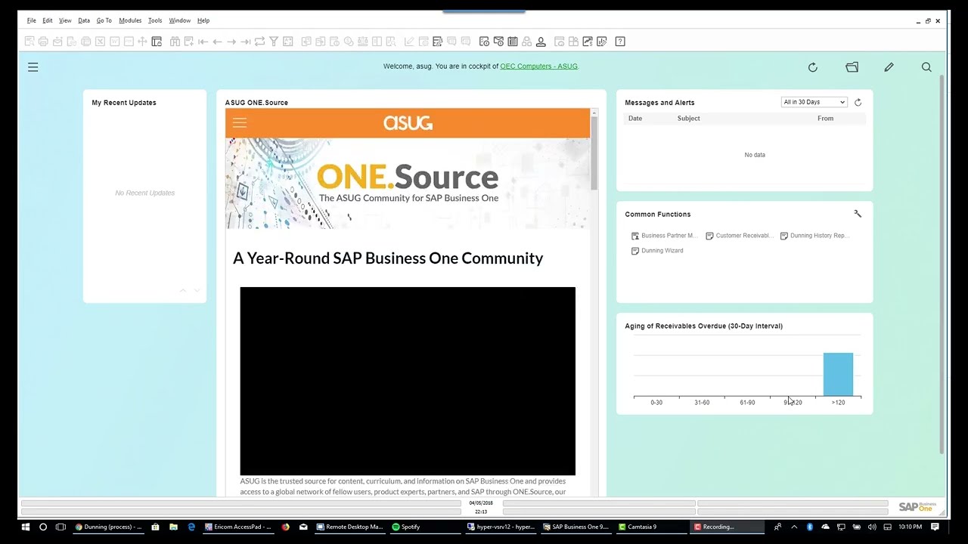Click the Date column header in Messages
Screen dimensions: 968x544
[x=635, y=119]
